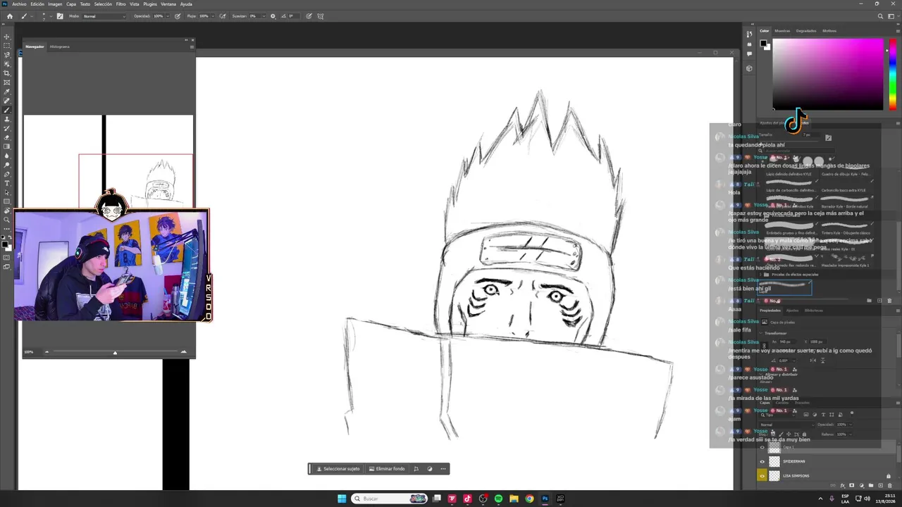Screen dimensions: 902x507
Task: Click the Remove background quick-action icon
Action: point(371,469)
